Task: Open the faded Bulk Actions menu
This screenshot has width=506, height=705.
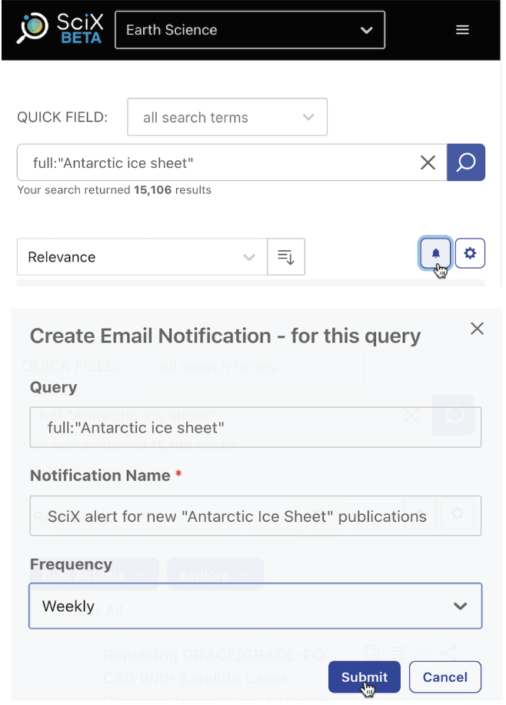Action: (94, 574)
